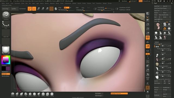This screenshot has height=98, width=174.
Task: Click the Frame icon on right shelf
Action: [148, 62]
